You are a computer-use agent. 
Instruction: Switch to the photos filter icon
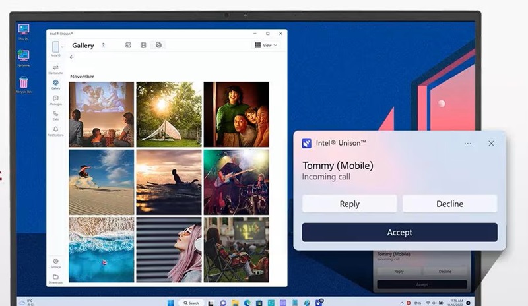[x=128, y=45]
